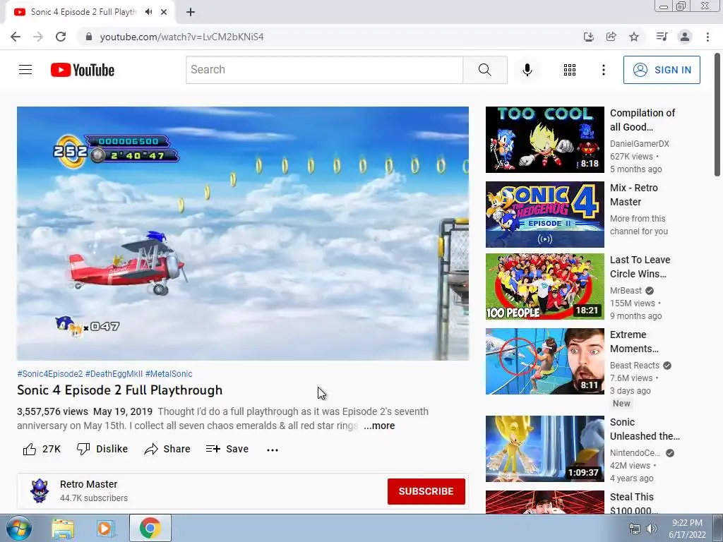
Task: Open the TOO COOL compilation thumbnail
Action: 544,140
